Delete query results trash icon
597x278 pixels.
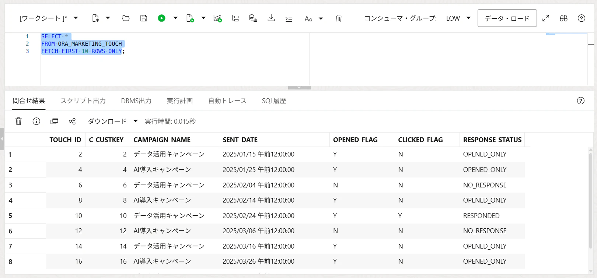click(18, 121)
